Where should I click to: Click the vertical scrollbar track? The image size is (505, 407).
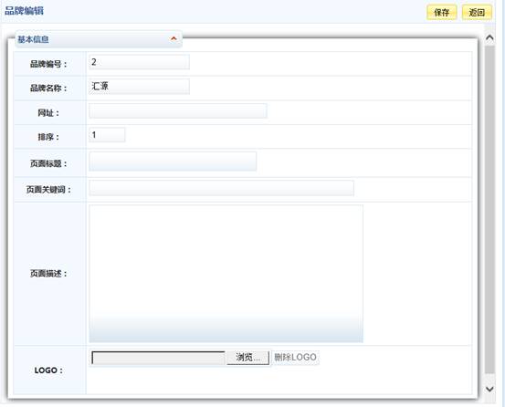click(489, 209)
